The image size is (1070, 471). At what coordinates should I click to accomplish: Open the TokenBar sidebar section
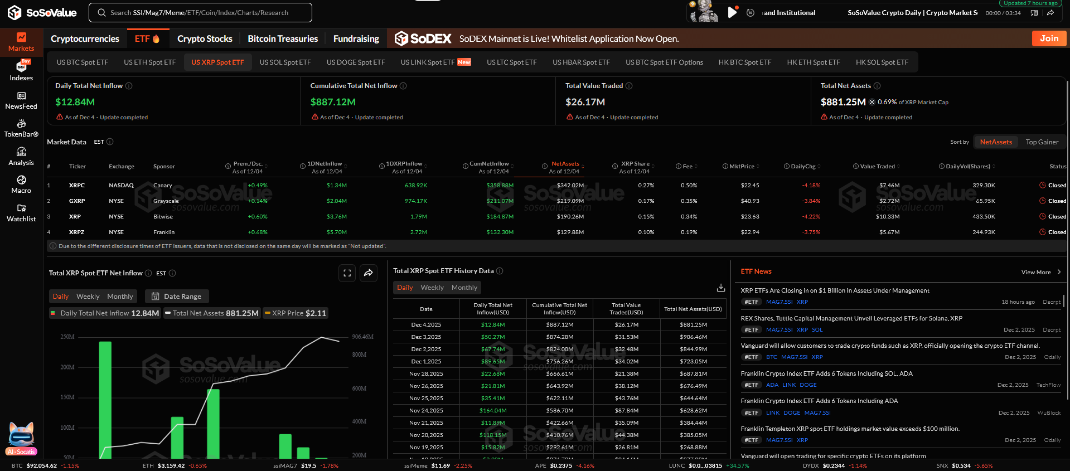[21, 128]
